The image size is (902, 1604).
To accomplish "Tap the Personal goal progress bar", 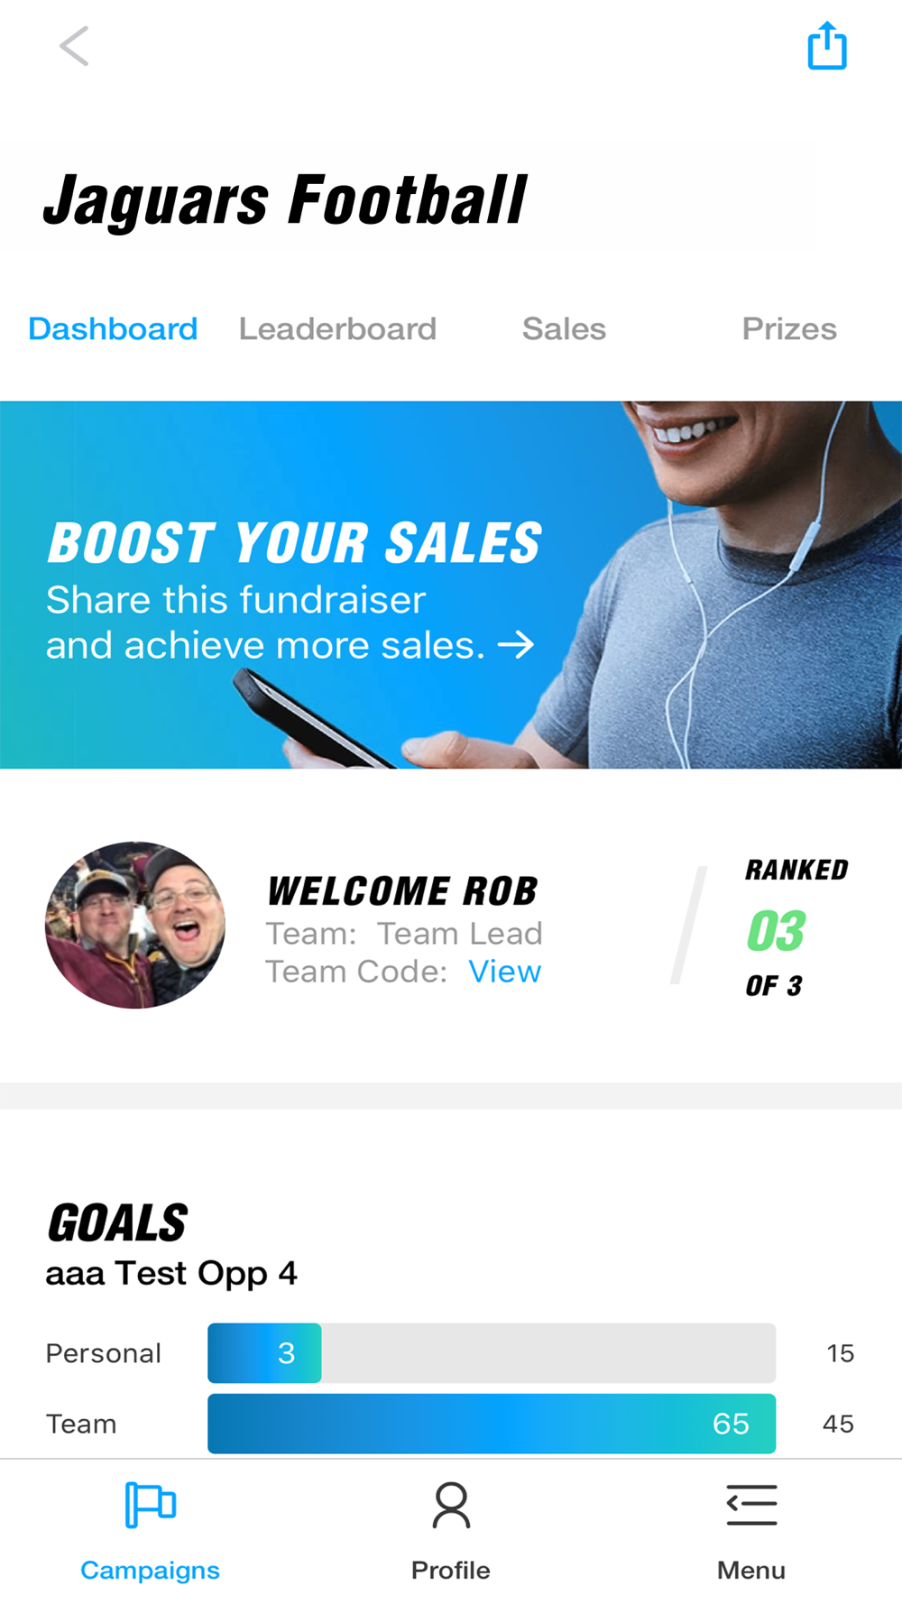I will (x=492, y=1353).
